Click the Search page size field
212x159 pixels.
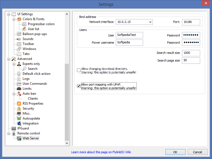191,60
